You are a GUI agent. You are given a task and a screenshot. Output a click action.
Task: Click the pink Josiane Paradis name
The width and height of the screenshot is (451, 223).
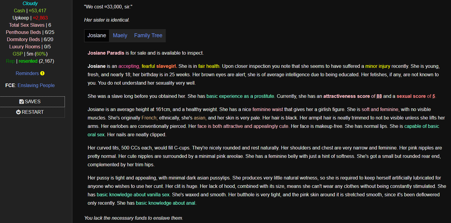106,53
